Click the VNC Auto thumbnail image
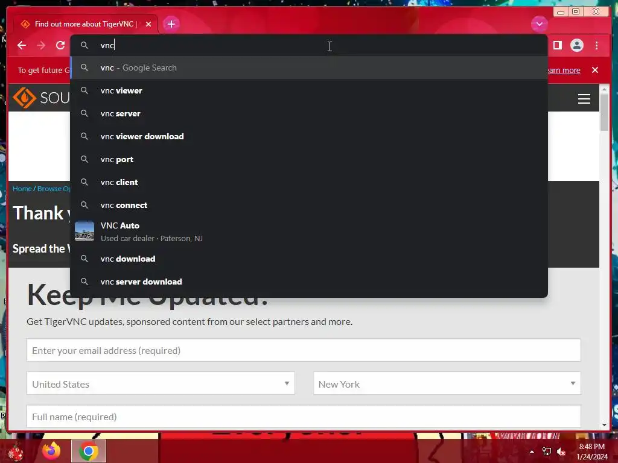This screenshot has width=618, height=463. coord(84,231)
